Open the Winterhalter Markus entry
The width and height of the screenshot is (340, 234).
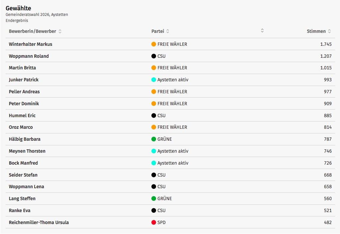(x=31, y=44)
